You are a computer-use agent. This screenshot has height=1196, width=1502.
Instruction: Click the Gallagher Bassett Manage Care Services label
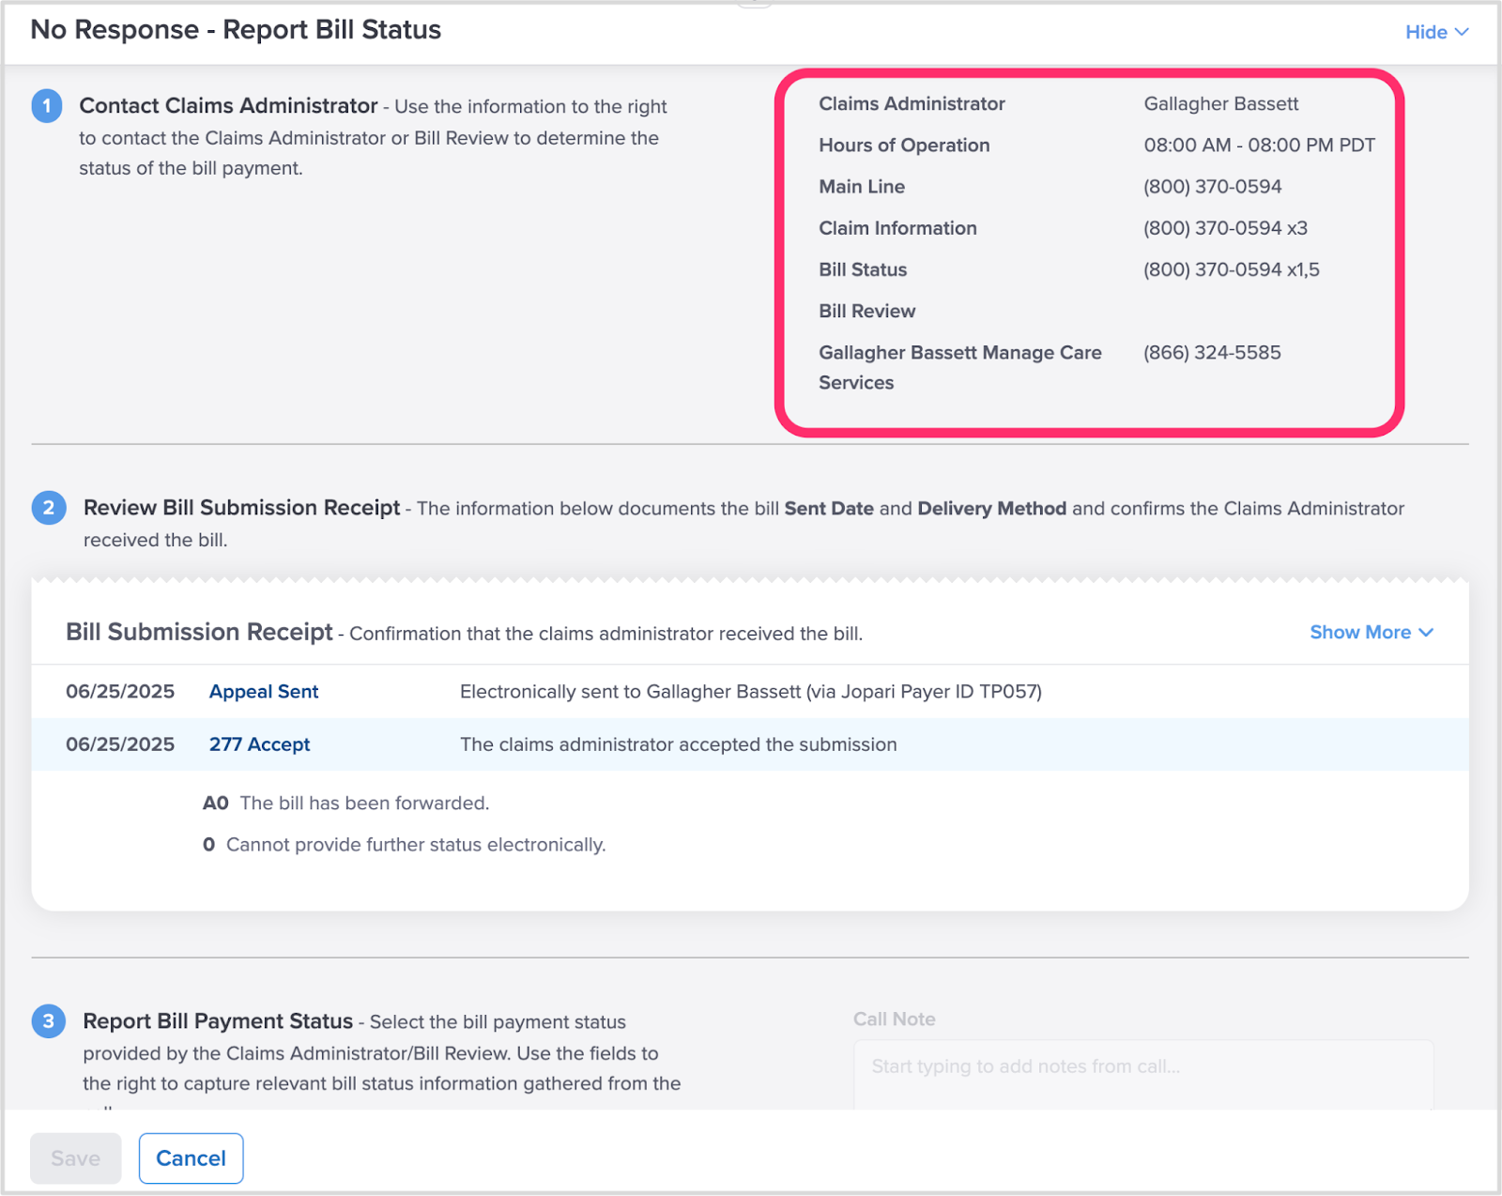point(959,368)
